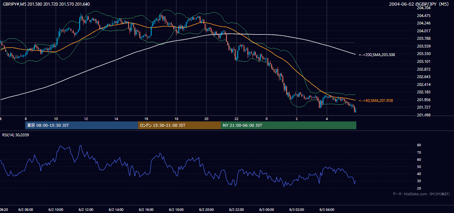Screen dimensions: 454x213
Task: Click the 204.017 price axis label
Action: [423, 31]
